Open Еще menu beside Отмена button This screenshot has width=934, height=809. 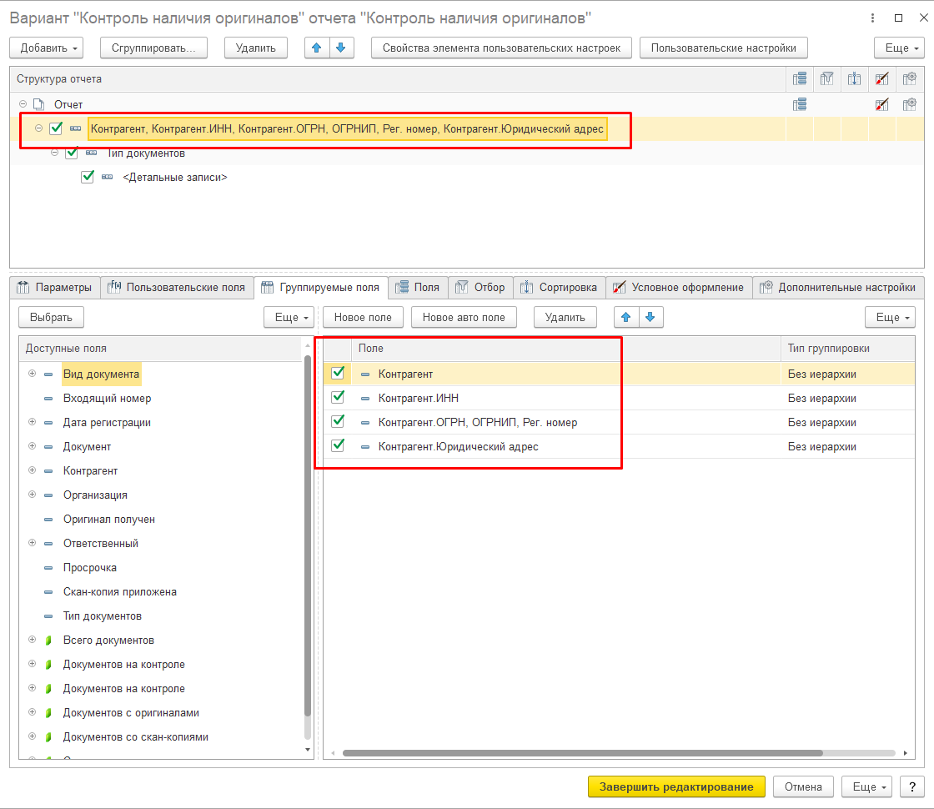pyautogui.click(x=866, y=786)
